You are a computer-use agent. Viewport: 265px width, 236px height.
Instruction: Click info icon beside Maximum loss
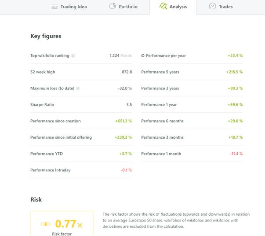(78, 88)
